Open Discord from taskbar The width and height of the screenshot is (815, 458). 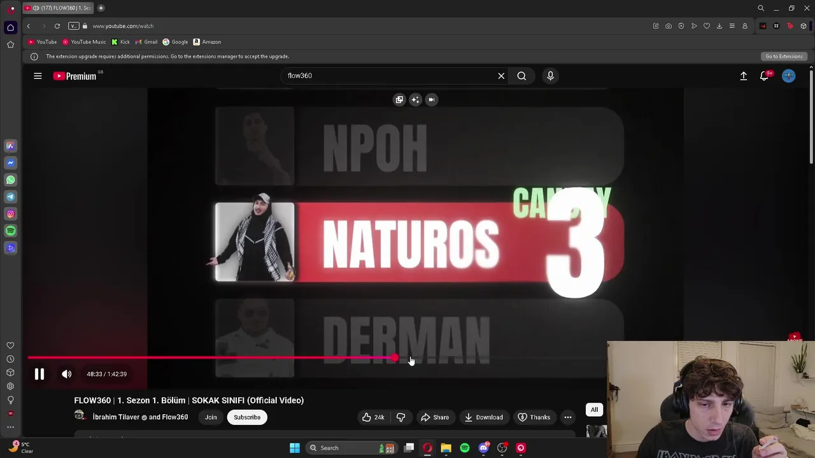483,448
